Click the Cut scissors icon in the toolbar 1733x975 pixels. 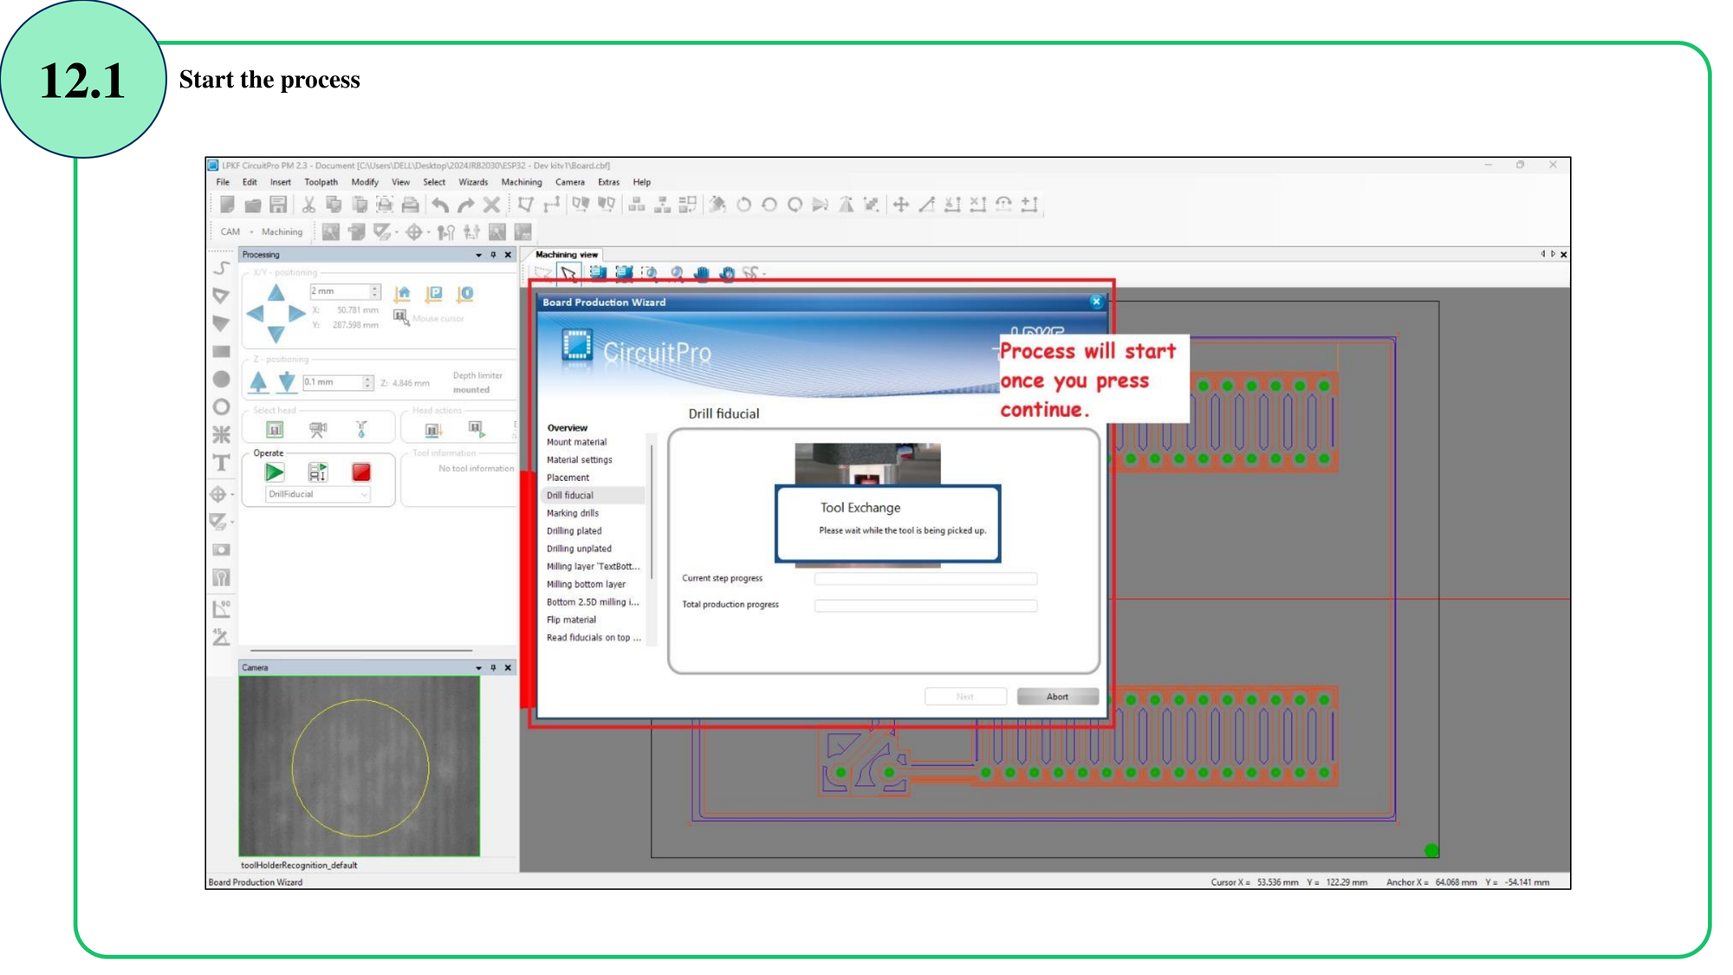pos(308,205)
